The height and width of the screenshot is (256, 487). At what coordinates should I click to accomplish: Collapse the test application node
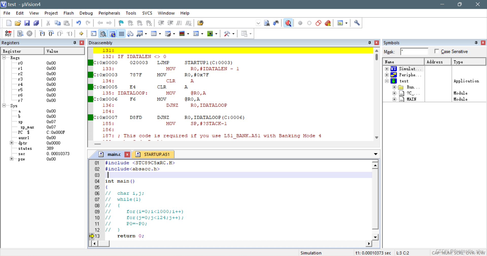tap(387, 81)
